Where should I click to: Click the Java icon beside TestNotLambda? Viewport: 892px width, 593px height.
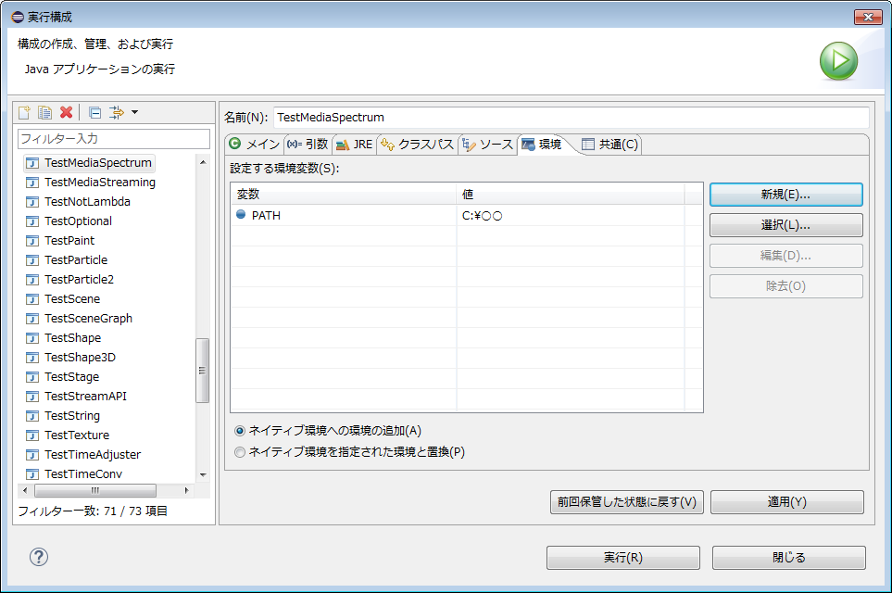[x=32, y=202]
